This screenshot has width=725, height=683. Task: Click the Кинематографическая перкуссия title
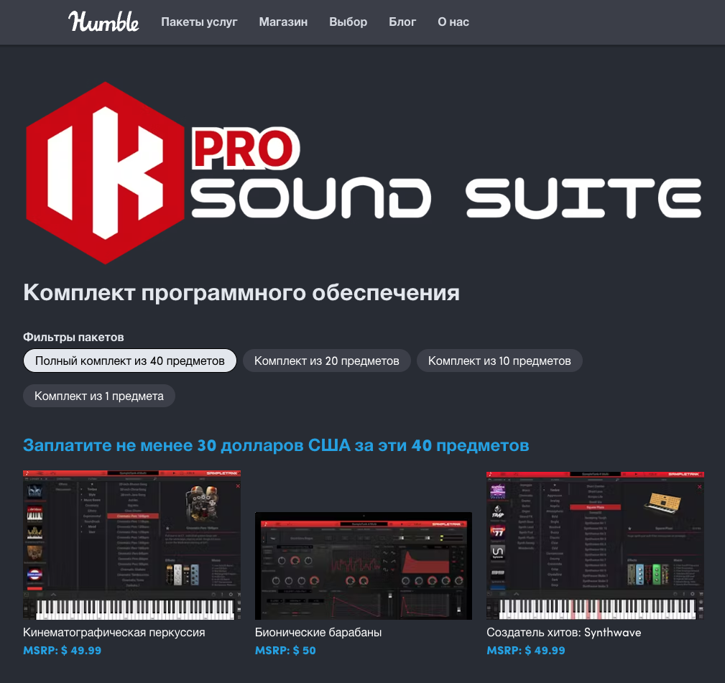[x=114, y=632]
